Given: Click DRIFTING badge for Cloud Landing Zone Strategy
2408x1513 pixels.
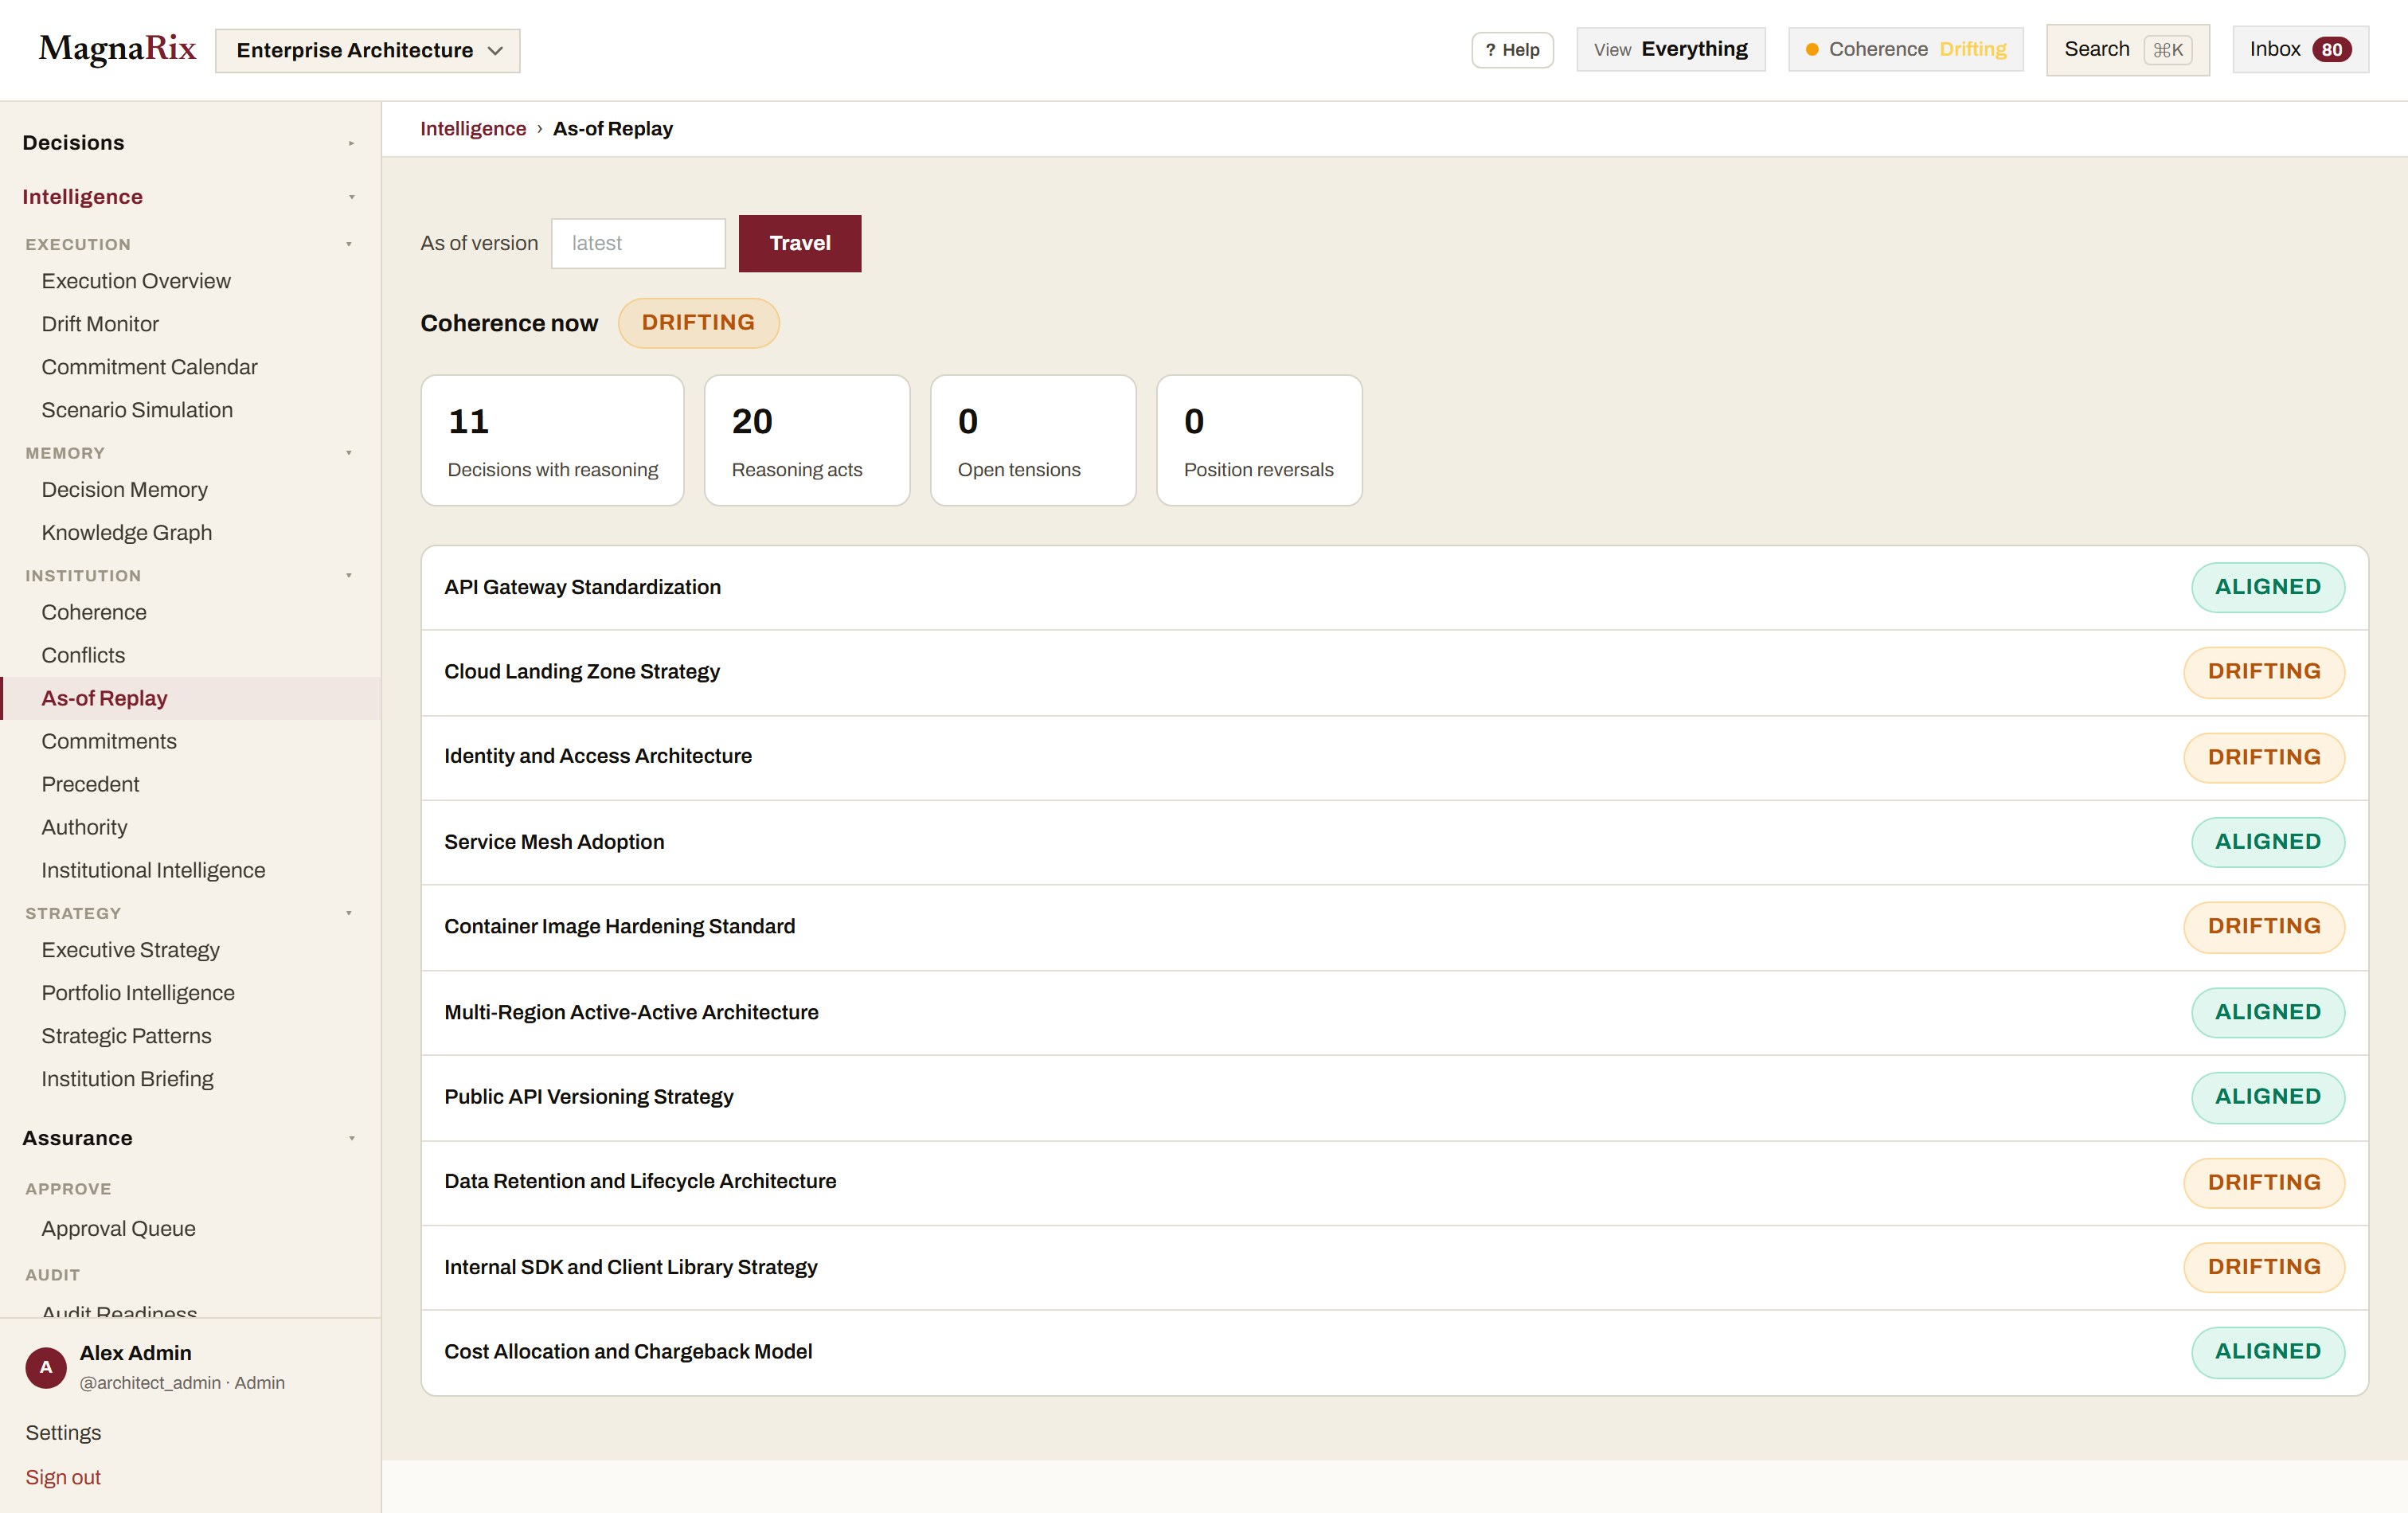Looking at the screenshot, I should coord(2264,672).
